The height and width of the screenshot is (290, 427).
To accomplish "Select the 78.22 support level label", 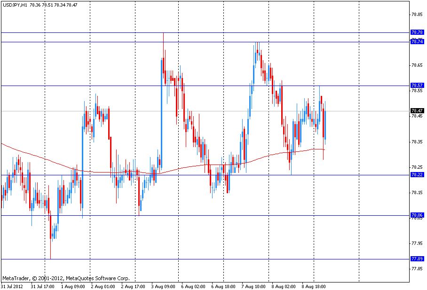I will [417, 175].
